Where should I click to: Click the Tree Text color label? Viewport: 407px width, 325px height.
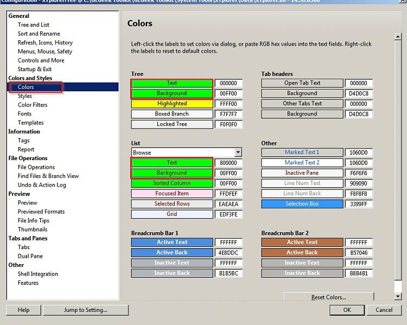pos(172,83)
